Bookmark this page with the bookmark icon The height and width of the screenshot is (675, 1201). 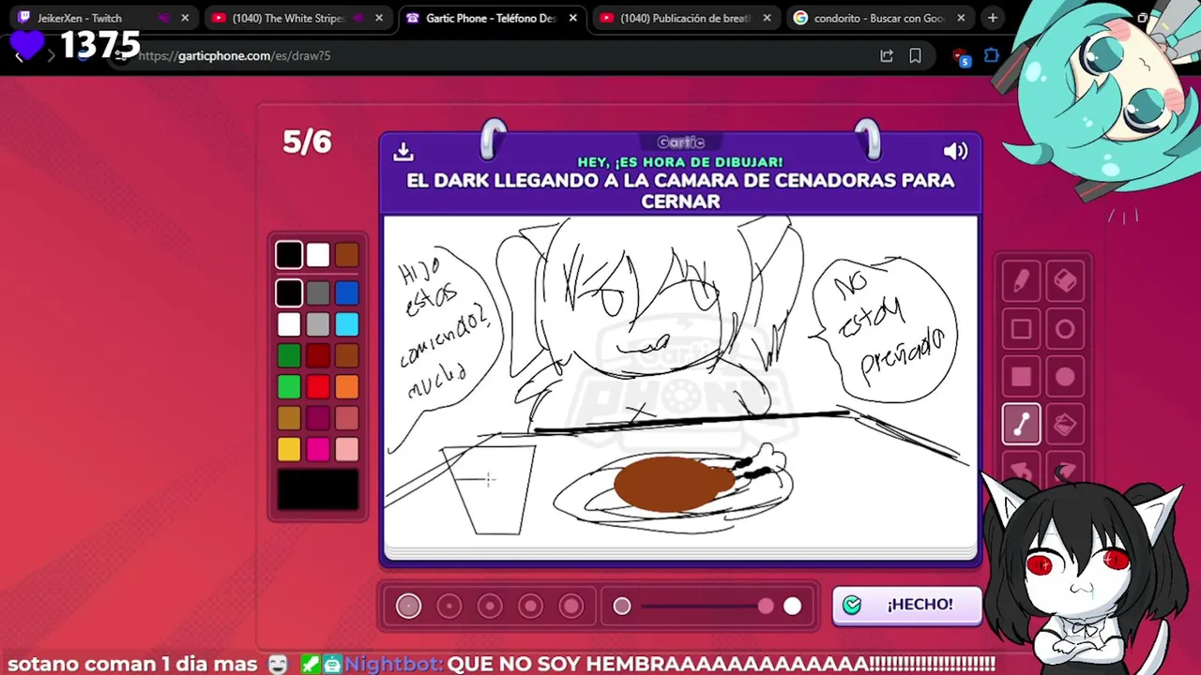915,55
